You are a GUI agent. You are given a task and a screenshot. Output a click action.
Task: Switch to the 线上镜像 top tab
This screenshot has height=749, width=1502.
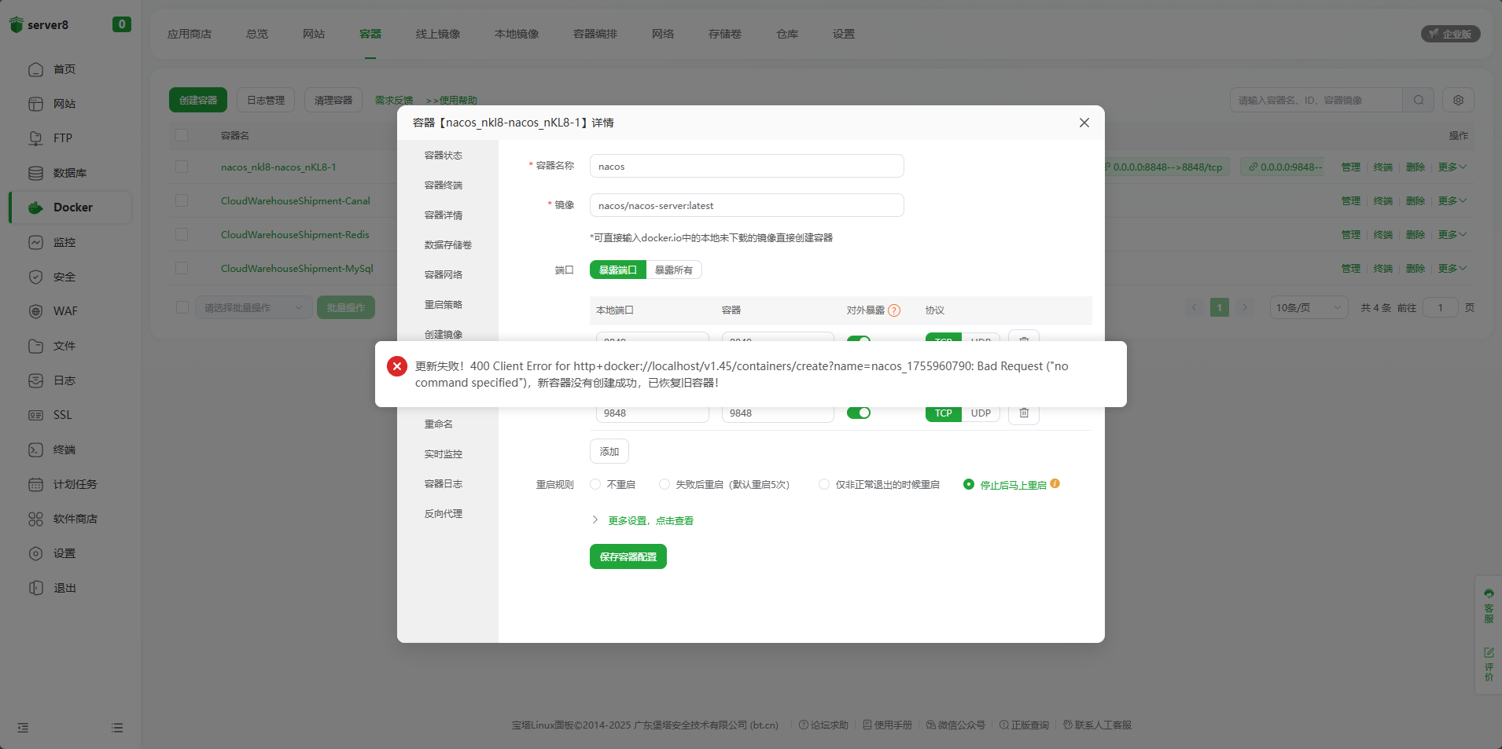pyautogui.click(x=438, y=34)
